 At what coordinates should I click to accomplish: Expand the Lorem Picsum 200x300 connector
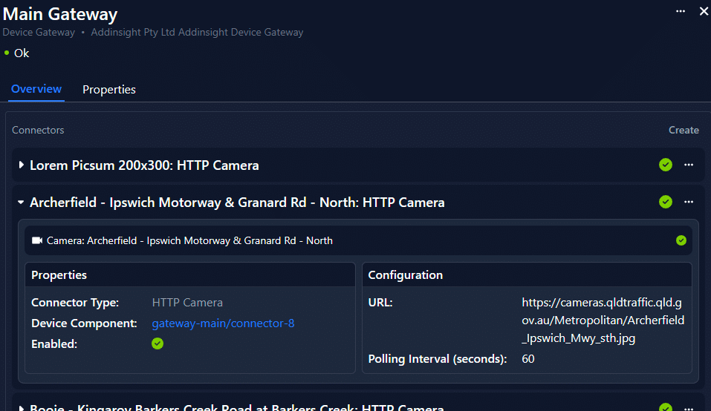21,165
